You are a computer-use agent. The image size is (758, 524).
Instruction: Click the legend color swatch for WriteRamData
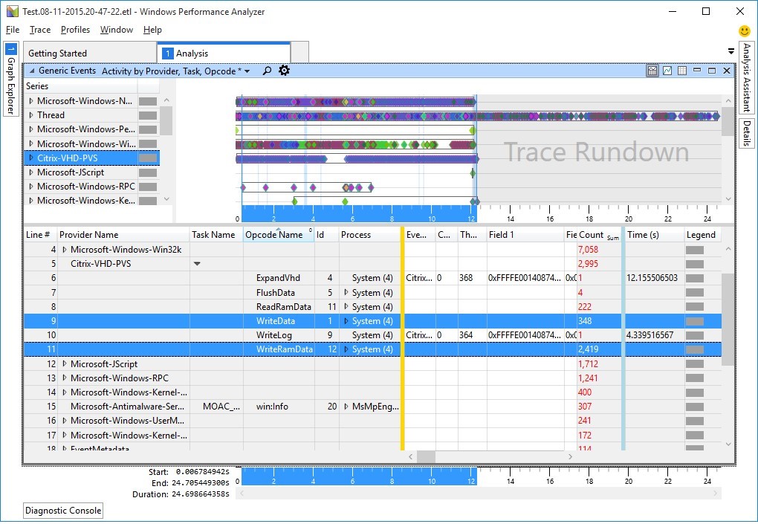[695, 349]
